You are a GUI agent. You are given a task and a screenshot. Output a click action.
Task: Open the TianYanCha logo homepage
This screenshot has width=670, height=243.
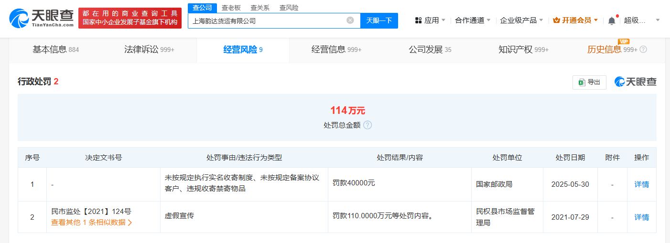point(42,18)
